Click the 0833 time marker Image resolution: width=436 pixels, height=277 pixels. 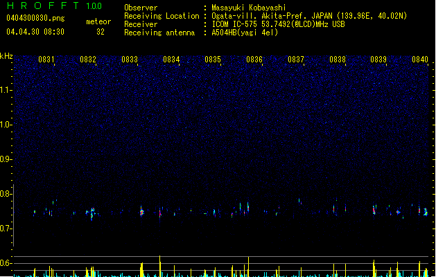coord(130,60)
